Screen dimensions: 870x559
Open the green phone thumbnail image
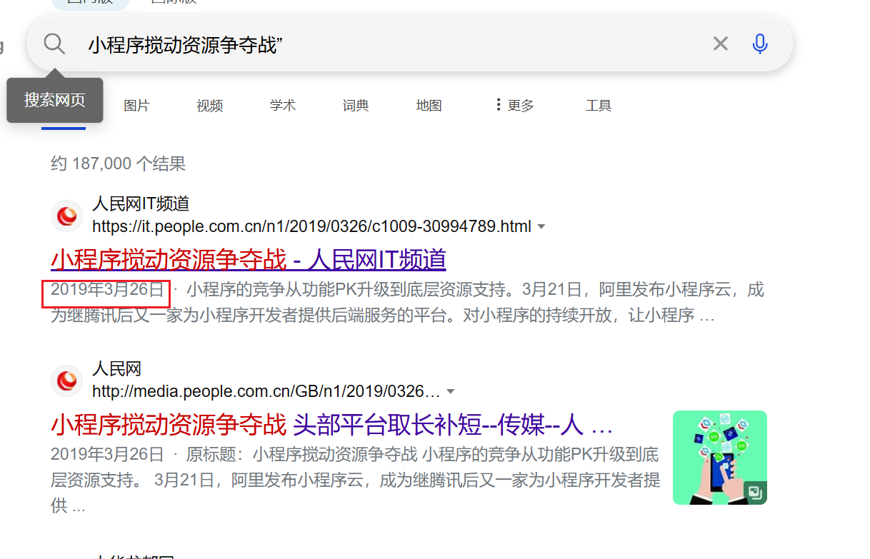(720, 458)
